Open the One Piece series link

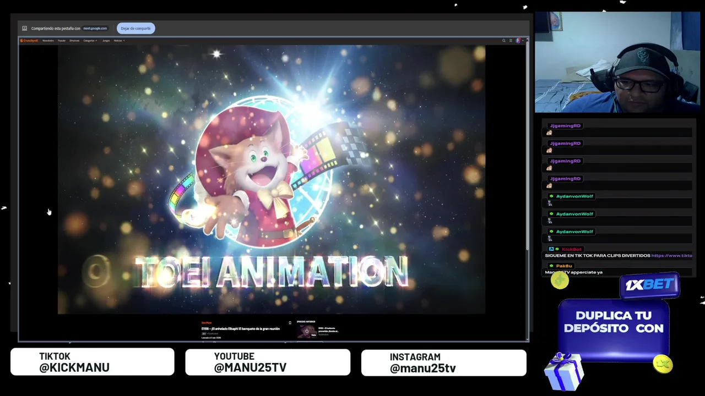coord(207,323)
